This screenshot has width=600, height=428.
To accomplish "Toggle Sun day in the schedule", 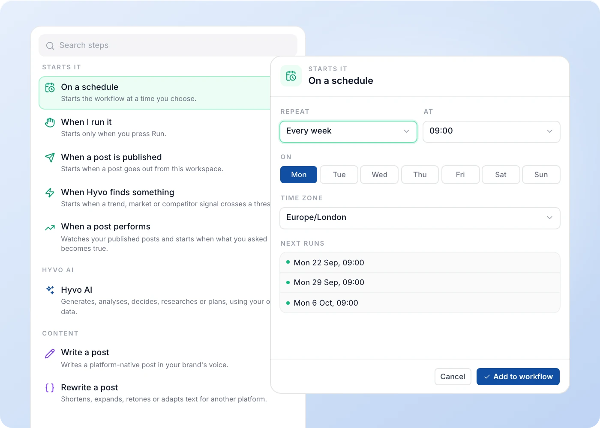I will coord(541,175).
